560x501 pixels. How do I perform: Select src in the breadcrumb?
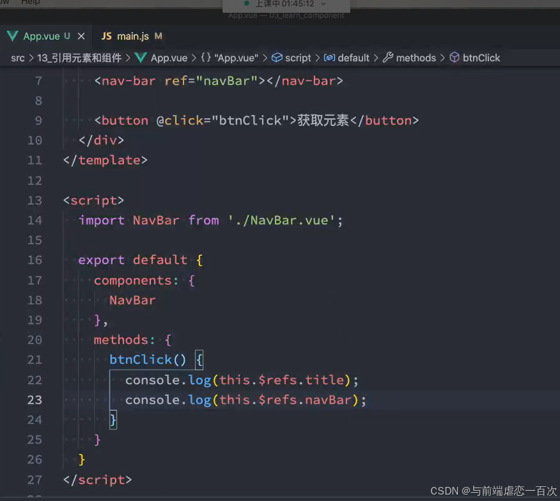pyautogui.click(x=18, y=58)
